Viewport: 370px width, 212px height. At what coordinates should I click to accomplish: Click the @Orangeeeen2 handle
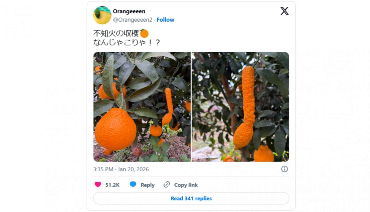(132, 20)
